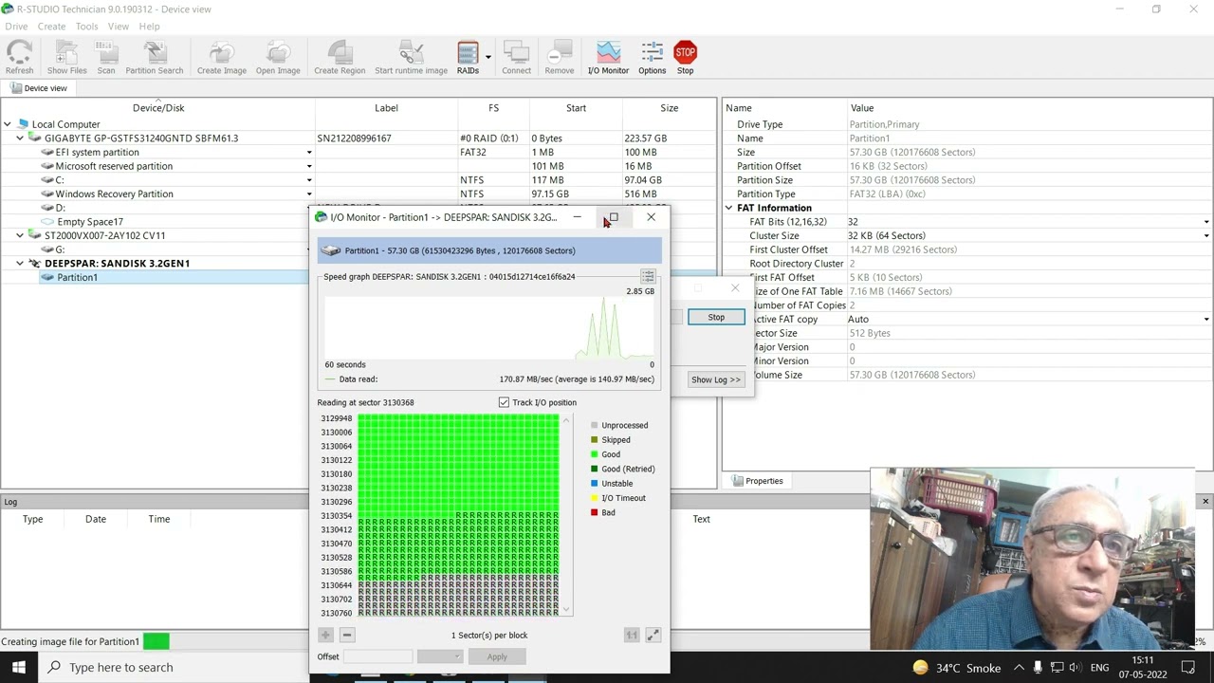Open the Create menu

(x=51, y=27)
